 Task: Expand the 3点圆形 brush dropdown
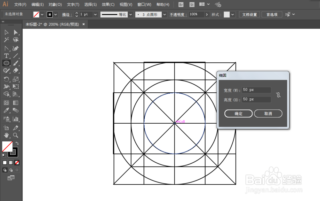pyautogui.click(x=164, y=14)
